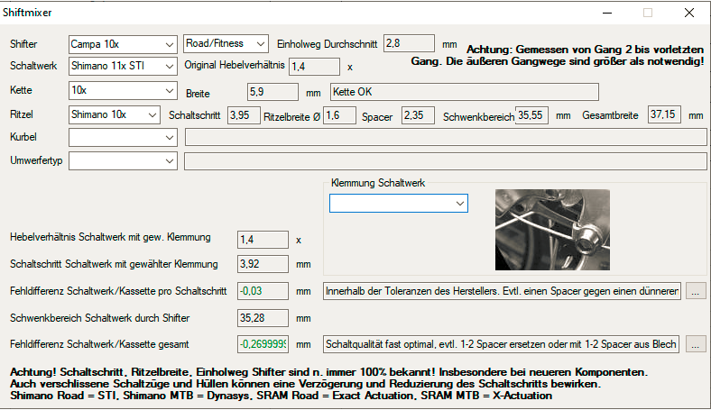Open the Shifter dropdown showing Campa 10x
The height and width of the screenshot is (410, 711).
pyautogui.click(x=123, y=44)
